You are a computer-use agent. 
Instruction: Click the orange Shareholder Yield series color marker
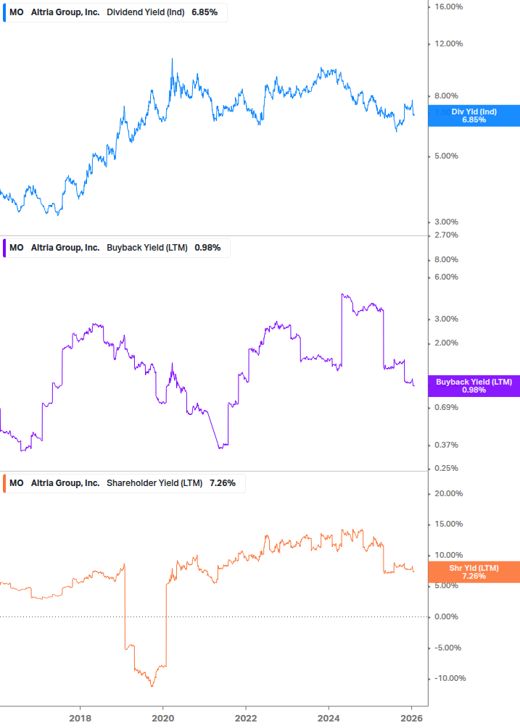point(4,483)
